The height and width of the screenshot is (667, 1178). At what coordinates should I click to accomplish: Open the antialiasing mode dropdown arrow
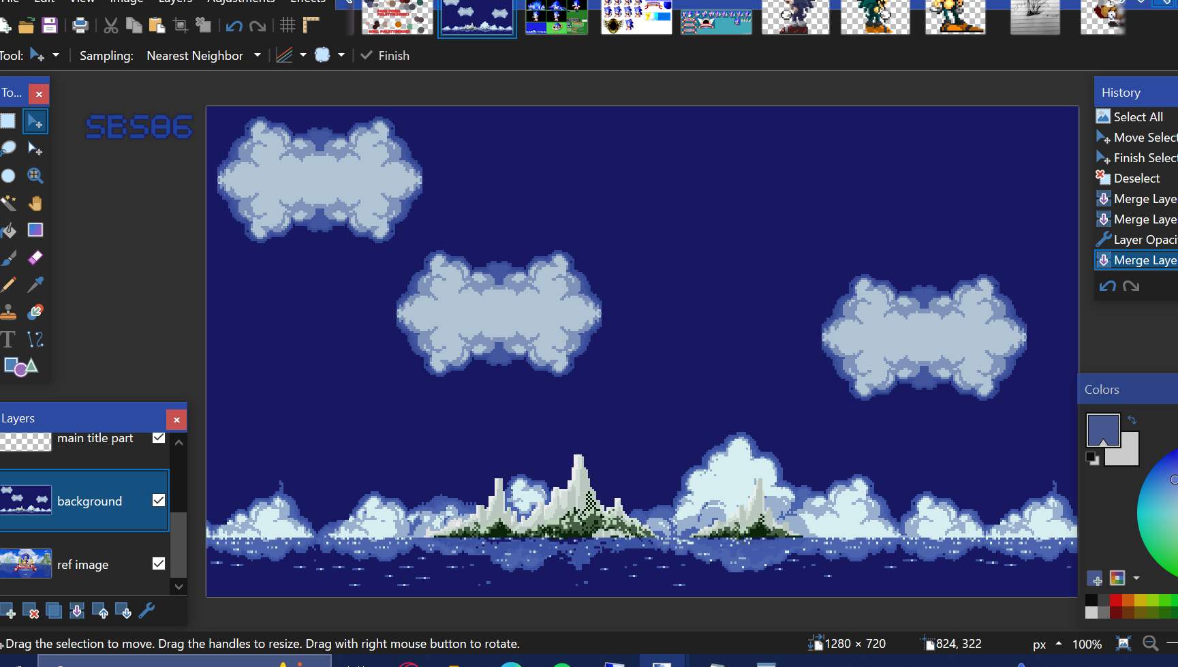[x=303, y=55]
